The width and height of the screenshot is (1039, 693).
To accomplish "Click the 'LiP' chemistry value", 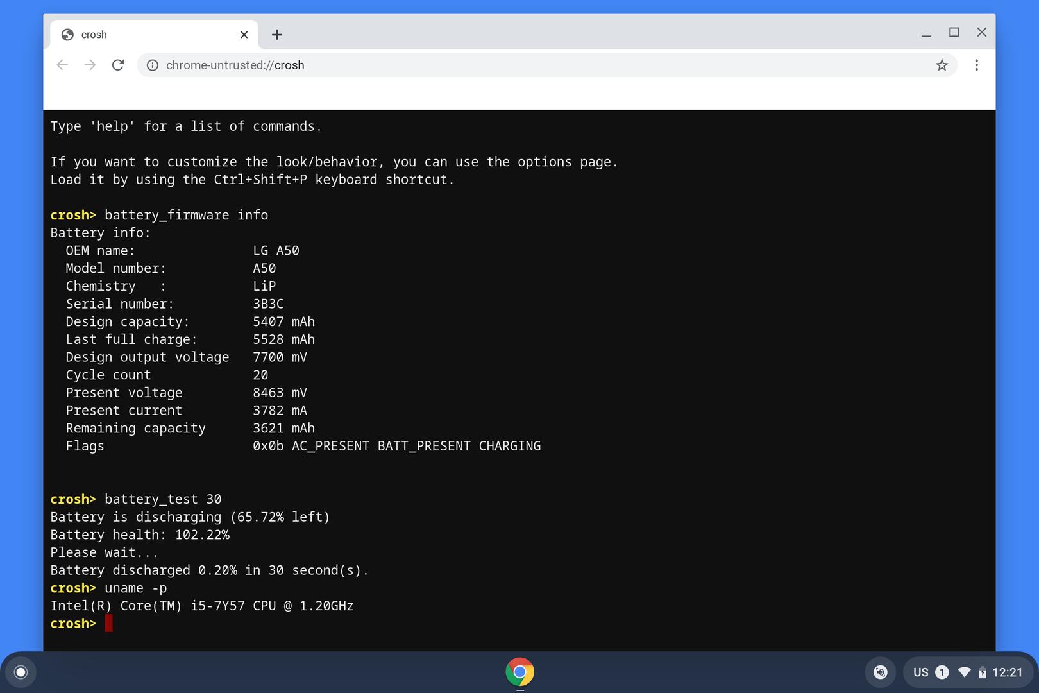I will (x=264, y=286).
